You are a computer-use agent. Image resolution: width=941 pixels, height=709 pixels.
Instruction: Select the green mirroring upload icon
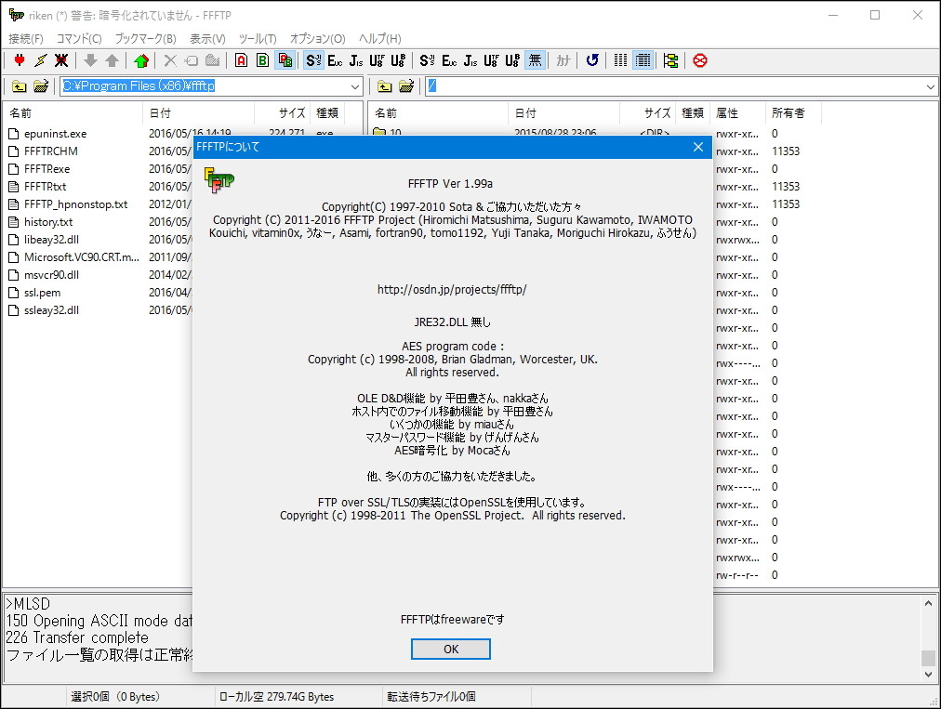point(141,59)
